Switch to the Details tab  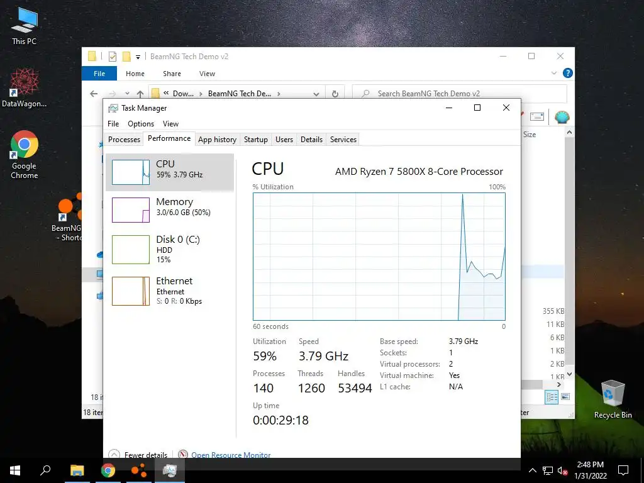click(x=311, y=139)
